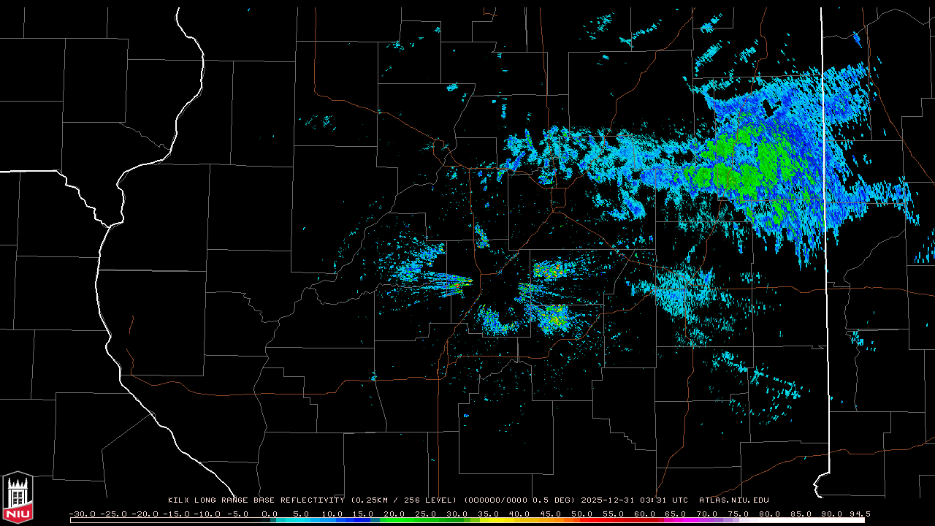
Task: Click the ATLAS.NIU.EDU text
Action: click(x=733, y=500)
